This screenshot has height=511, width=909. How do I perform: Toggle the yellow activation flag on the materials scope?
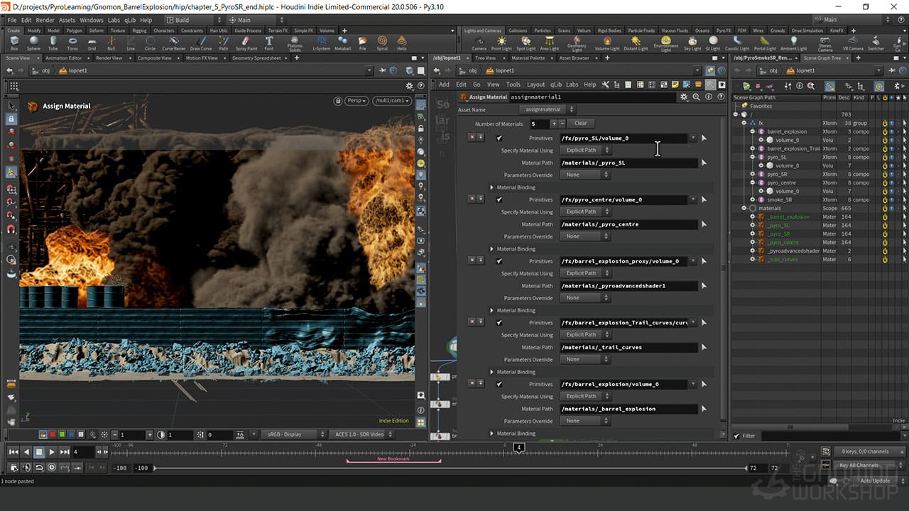886,208
